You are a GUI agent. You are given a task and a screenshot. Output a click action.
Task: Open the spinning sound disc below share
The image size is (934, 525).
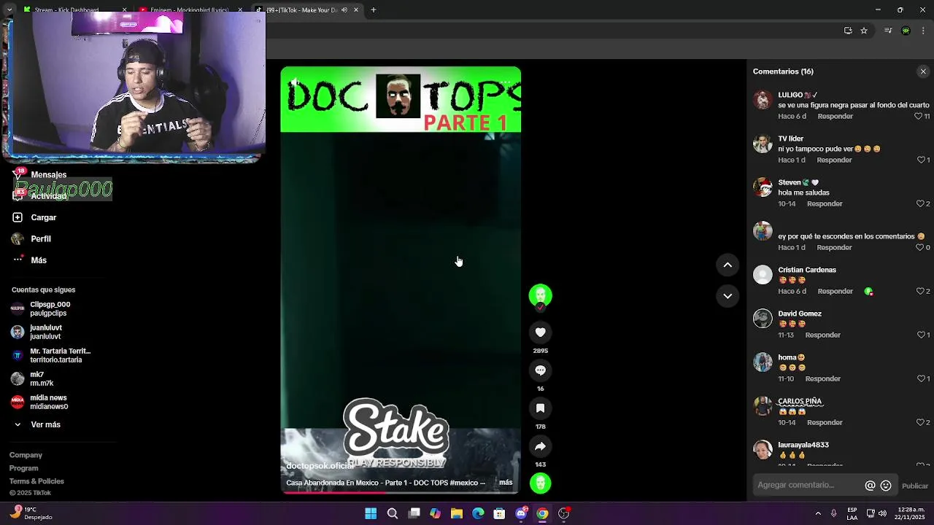(540, 483)
